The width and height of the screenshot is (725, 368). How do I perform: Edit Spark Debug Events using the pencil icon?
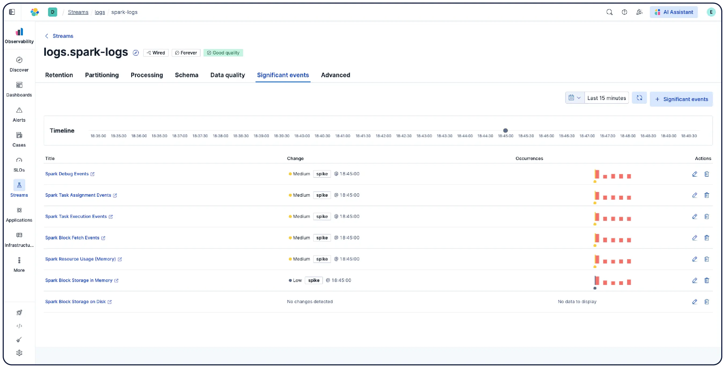(x=695, y=174)
